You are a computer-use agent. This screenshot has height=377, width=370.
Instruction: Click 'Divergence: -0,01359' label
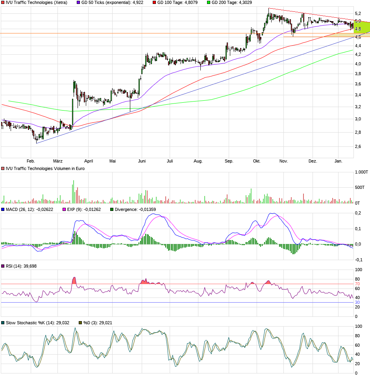(135, 210)
